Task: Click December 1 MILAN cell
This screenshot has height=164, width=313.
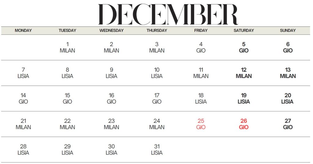Action: [x=68, y=48]
